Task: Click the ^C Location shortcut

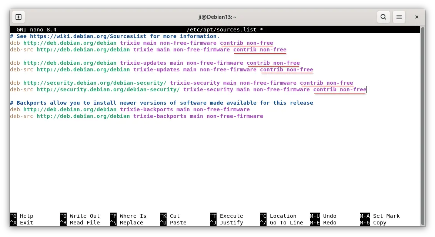Action: point(278,216)
